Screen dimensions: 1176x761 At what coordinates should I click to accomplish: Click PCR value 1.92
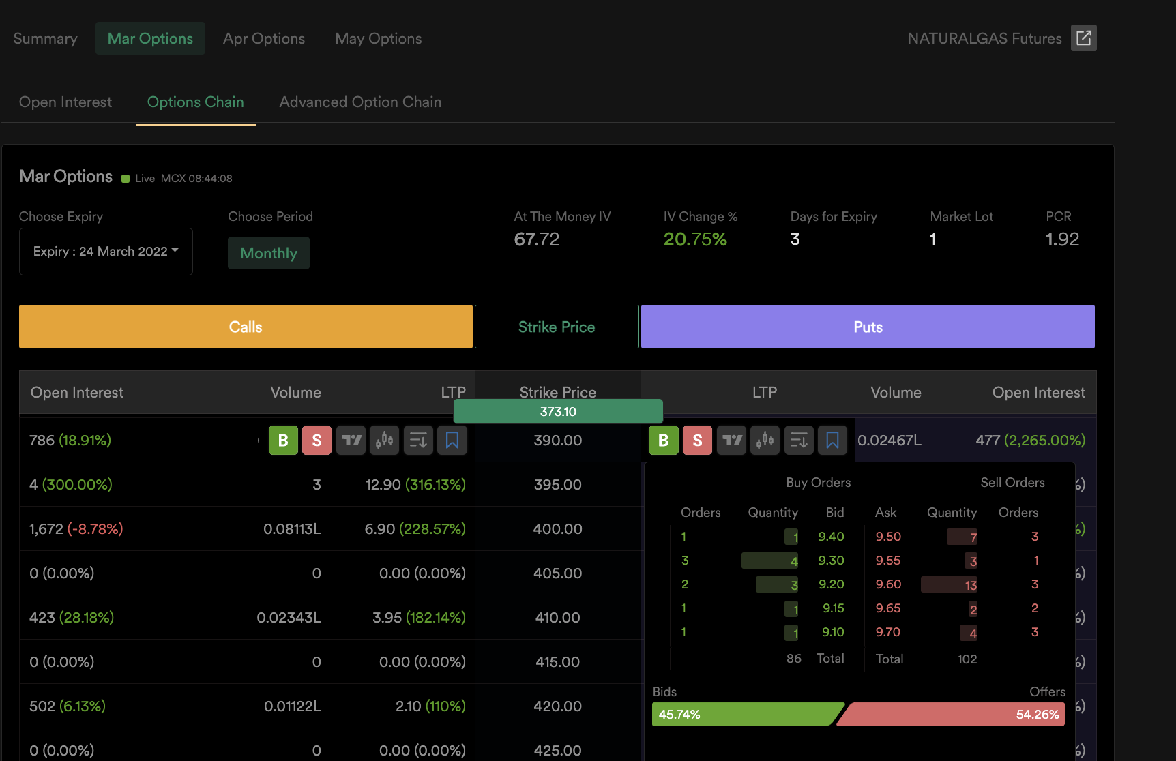tap(1063, 239)
